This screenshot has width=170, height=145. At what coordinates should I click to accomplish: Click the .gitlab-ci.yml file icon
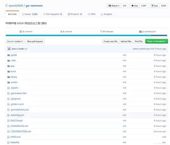pos(8,104)
